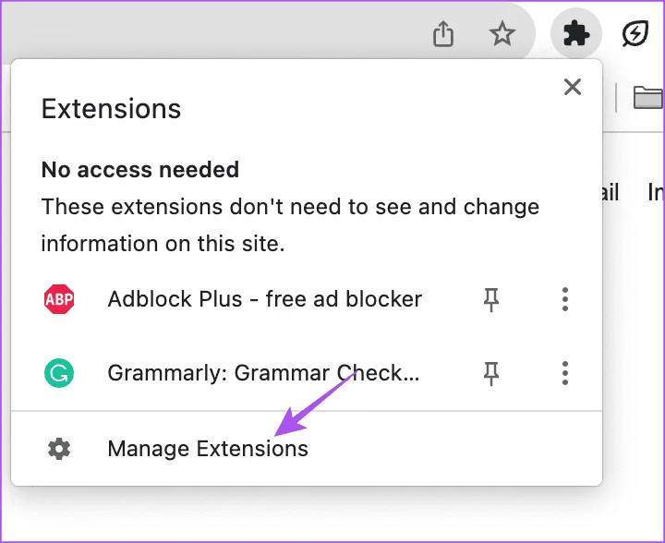Open the Energy Saver leaf icon
This screenshot has height=543, width=665.
click(x=635, y=33)
